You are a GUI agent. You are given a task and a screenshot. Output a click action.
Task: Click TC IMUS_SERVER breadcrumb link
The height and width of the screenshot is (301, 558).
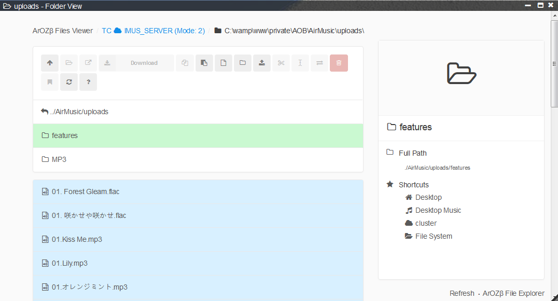pos(153,31)
